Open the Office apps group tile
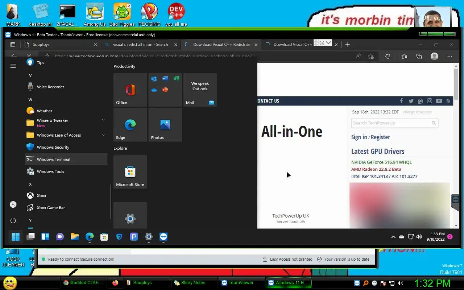The height and width of the screenshot is (290, 464). (x=165, y=90)
